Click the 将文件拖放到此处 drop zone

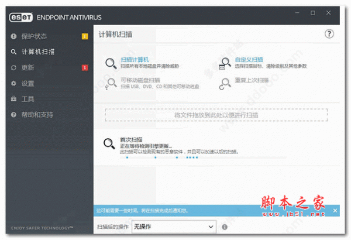point(216,115)
